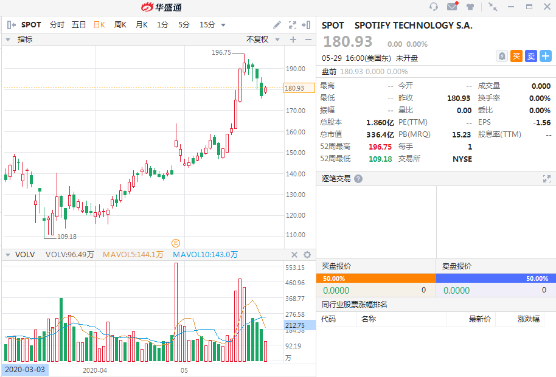Click the 52周最高 value 196.75

pyautogui.click(x=380, y=147)
